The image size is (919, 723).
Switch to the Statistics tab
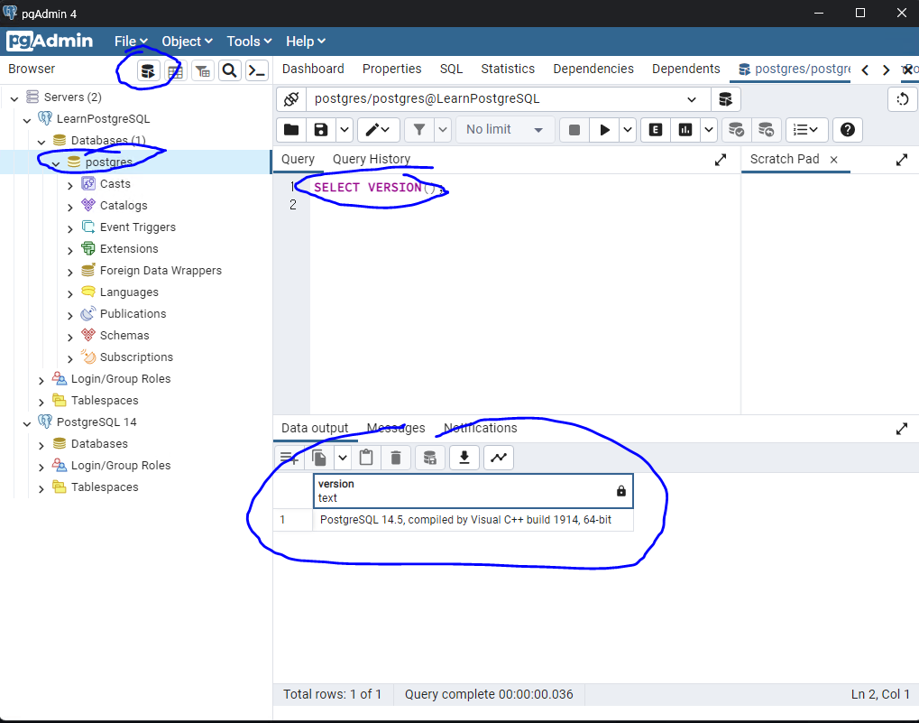pos(508,69)
